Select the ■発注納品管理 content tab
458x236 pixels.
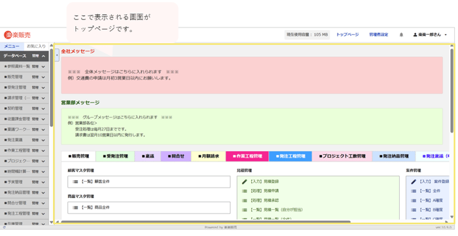pyautogui.click(x=394, y=156)
